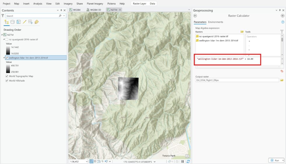Open Contents search dropdown arrow
The image size is (286, 164).
pos(64,16)
